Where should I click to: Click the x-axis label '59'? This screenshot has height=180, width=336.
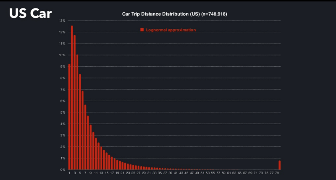click(x=223, y=173)
